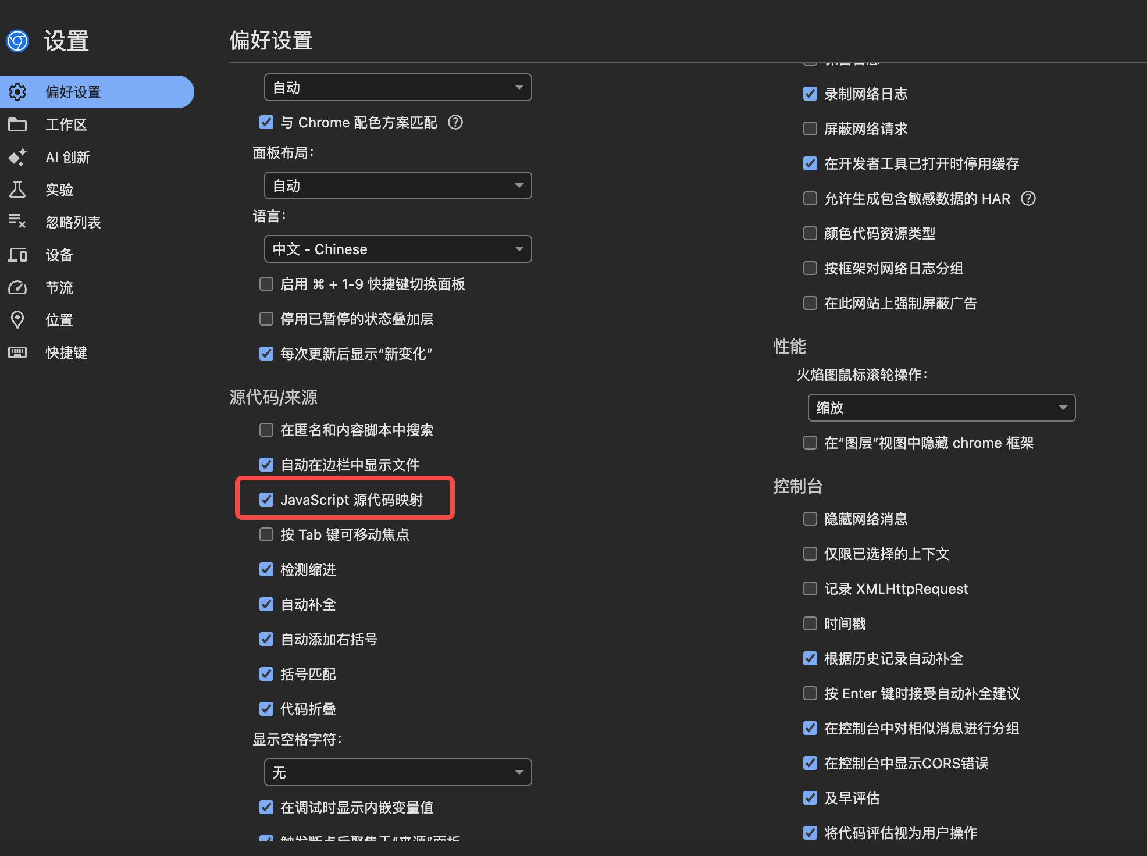Click help icon next to 敏感数据的 HAR

click(1028, 198)
